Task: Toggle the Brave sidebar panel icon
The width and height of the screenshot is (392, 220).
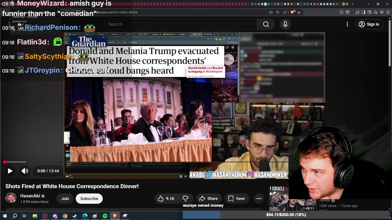Action: [x=363, y=12]
